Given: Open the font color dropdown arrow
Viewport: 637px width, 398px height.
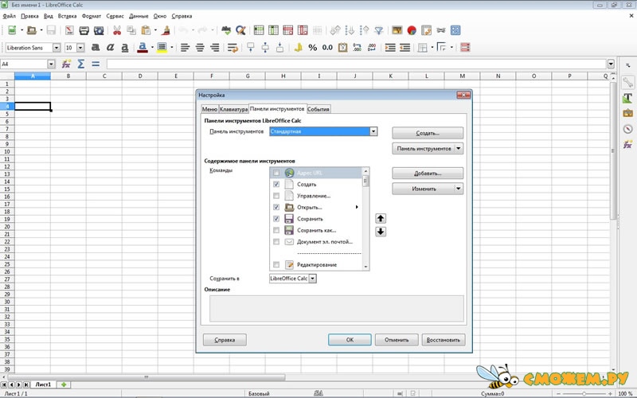Looking at the screenshot, I should (152, 48).
